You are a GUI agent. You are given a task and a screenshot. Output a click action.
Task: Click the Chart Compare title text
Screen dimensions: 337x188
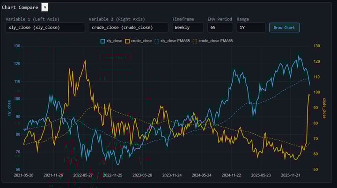point(20,7)
